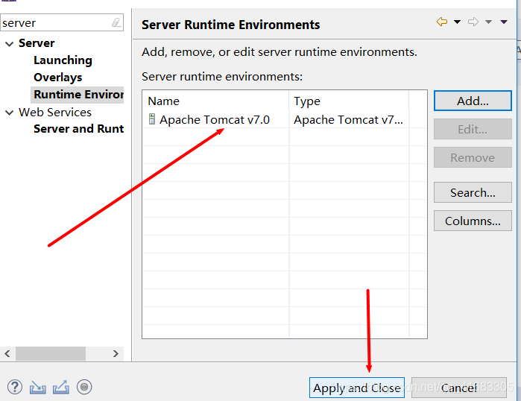Open the forward history dropdown arrow

(488, 22)
